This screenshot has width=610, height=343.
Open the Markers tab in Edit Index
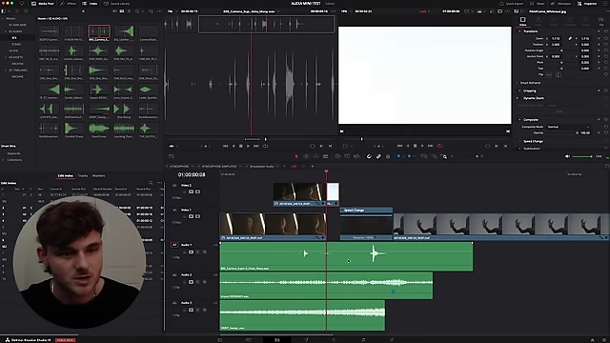pyautogui.click(x=98, y=175)
